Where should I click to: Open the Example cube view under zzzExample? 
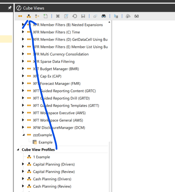pos(45,142)
